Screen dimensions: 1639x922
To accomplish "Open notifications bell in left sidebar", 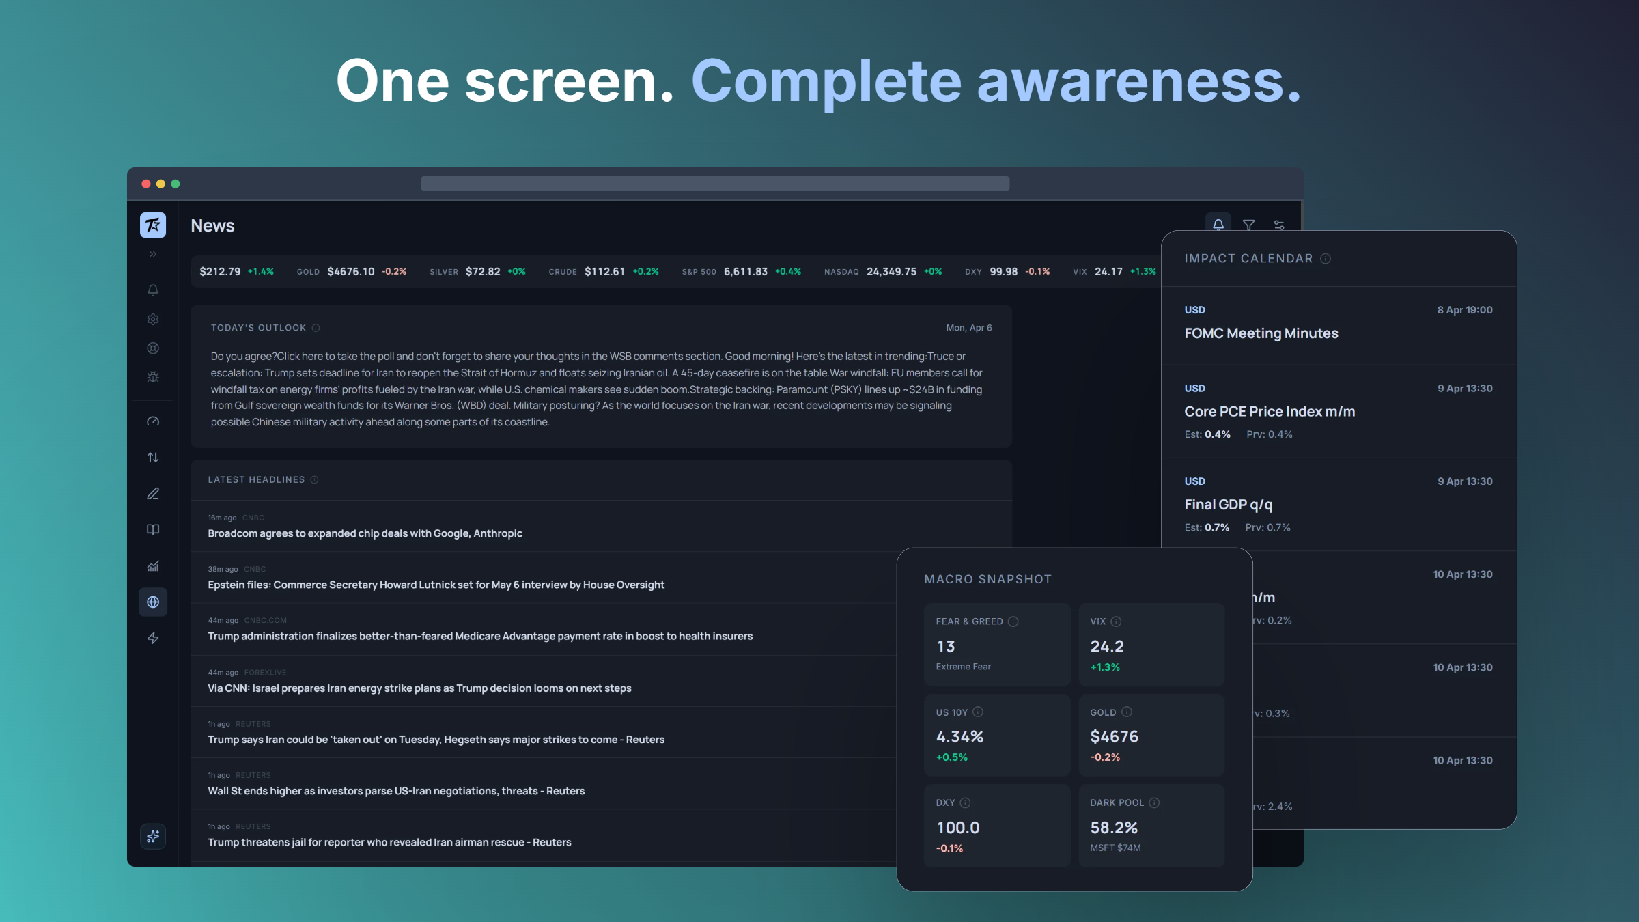I will coord(153,290).
